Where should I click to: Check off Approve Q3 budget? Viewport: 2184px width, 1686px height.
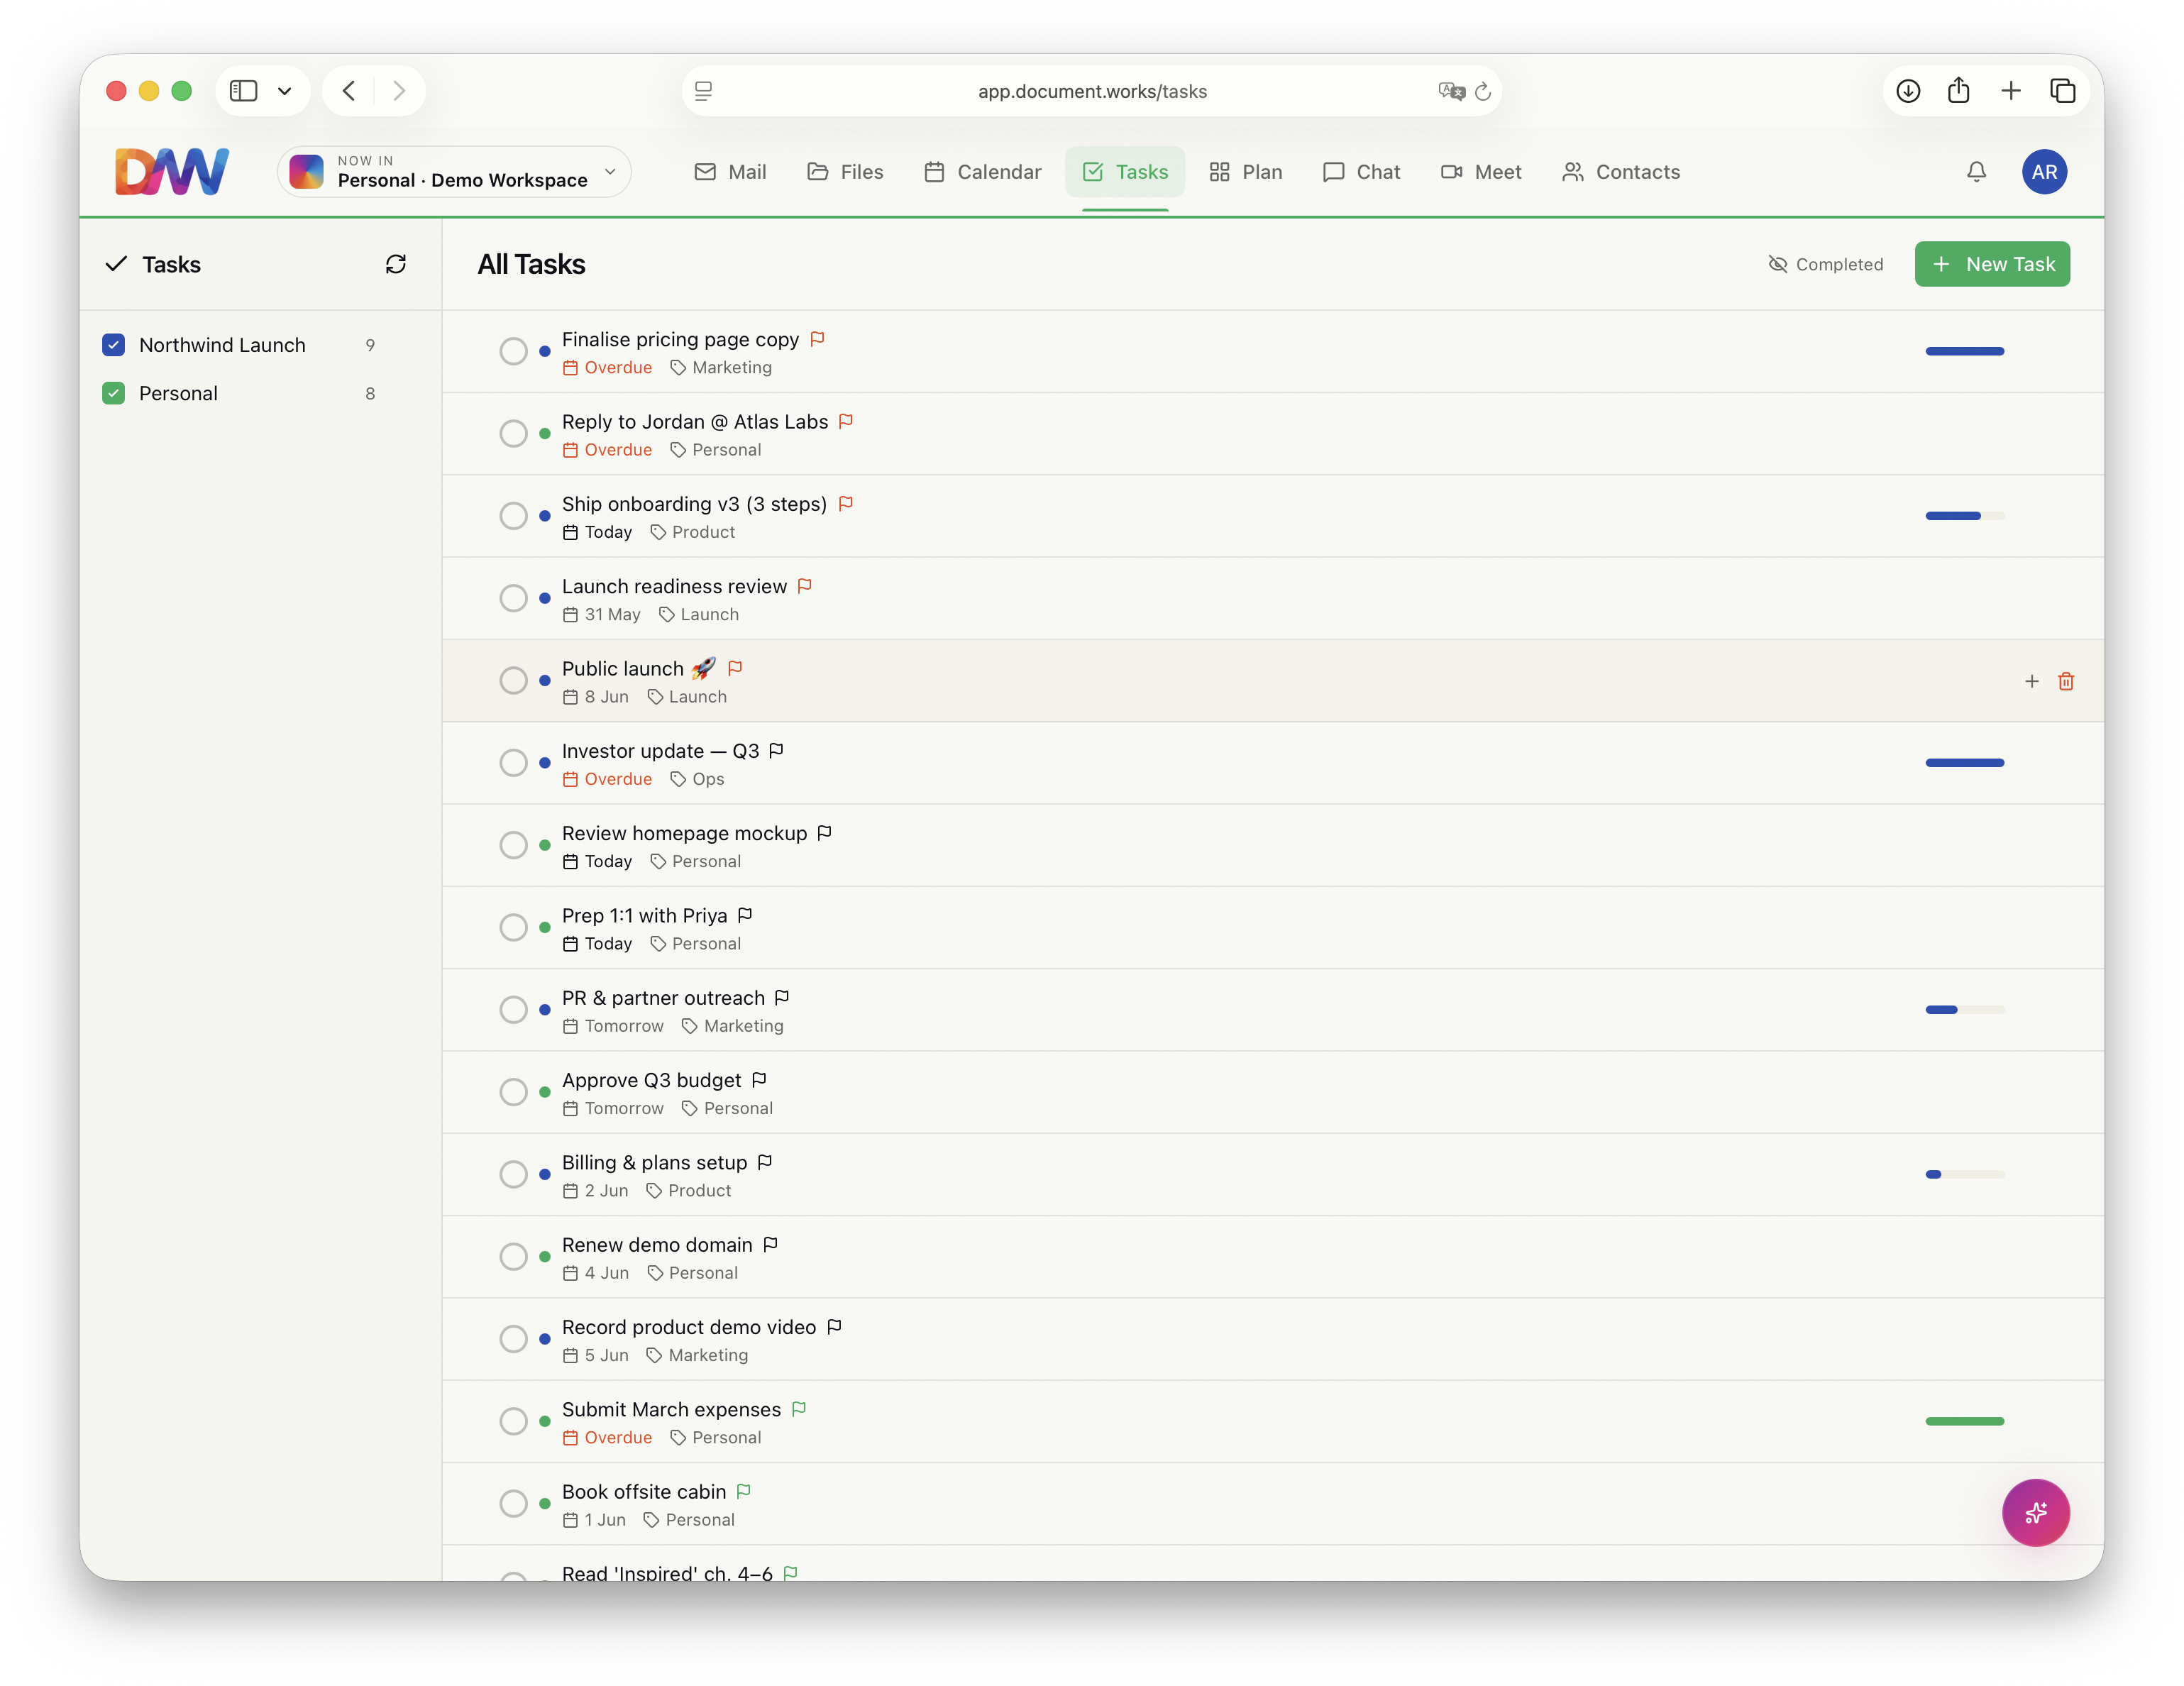point(513,1092)
